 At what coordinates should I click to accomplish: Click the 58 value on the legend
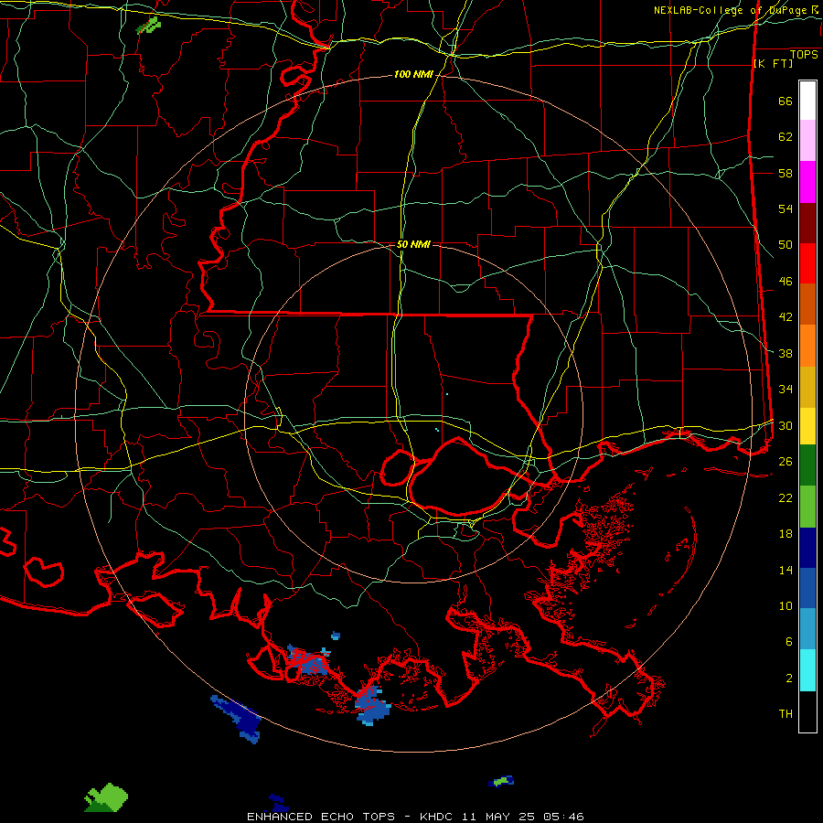[786, 173]
